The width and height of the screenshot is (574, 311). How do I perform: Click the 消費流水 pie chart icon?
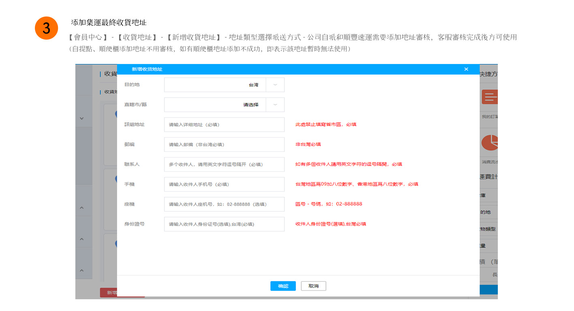[x=489, y=143]
